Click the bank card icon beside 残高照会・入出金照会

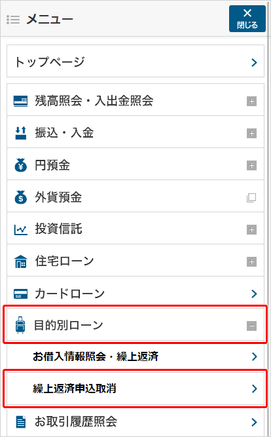coord(20,101)
